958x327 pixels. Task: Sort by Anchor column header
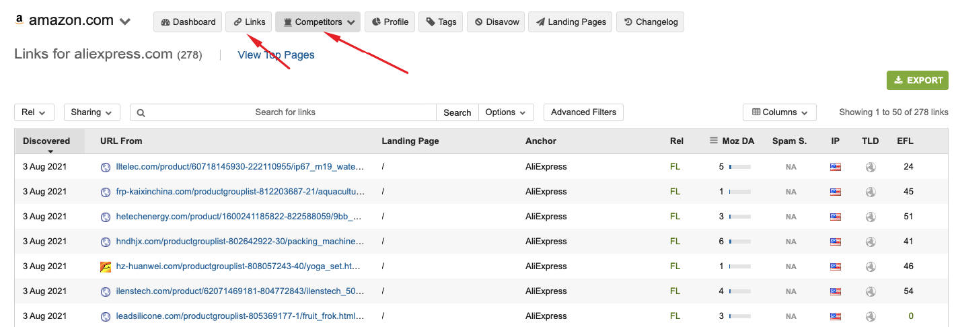point(541,141)
